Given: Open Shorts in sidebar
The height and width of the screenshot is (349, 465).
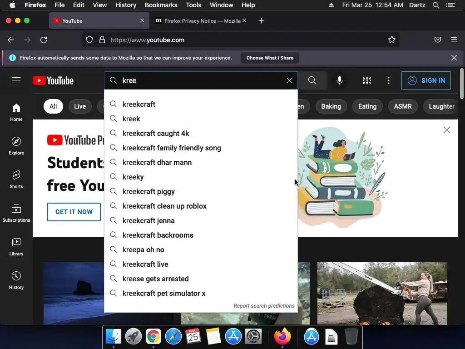Looking at the screenshot, I should 16,179.
